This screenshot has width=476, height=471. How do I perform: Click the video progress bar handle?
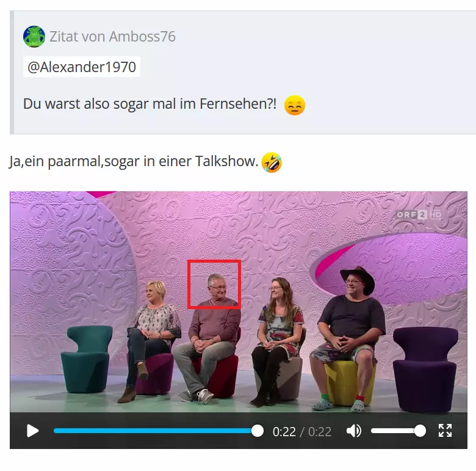pyautogui.click(x=258, y=431)
